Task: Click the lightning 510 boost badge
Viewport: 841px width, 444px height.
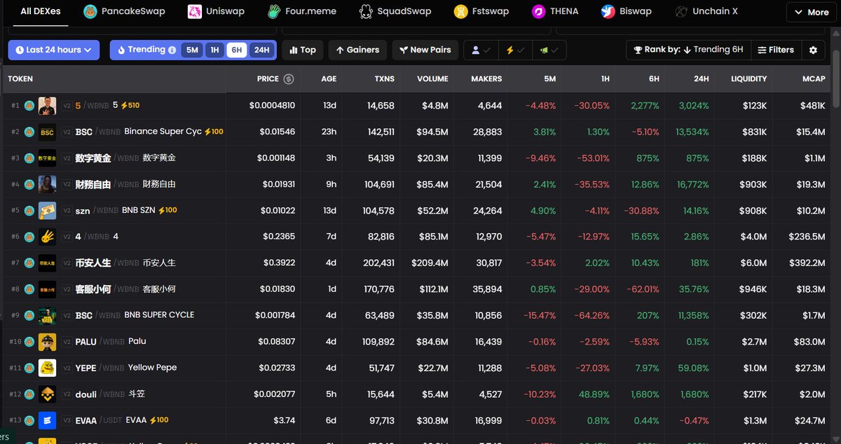Action: (x=130, y=106)
